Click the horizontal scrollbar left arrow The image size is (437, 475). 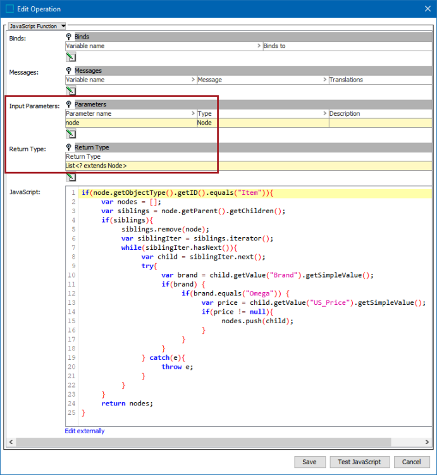coord(11,442)
